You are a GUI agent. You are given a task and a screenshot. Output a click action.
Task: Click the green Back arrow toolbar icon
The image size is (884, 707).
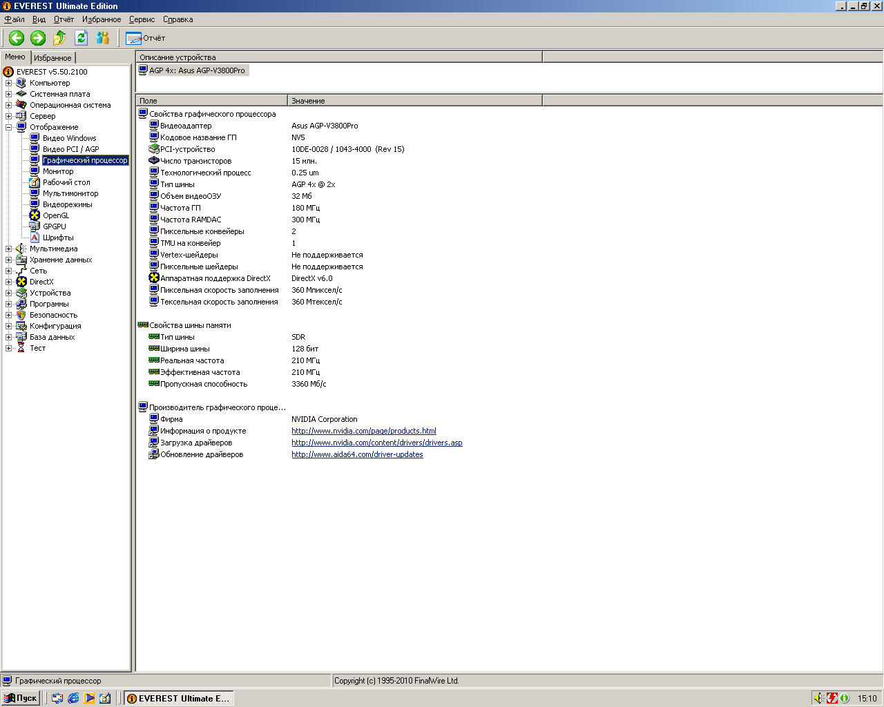coord(17,38)
